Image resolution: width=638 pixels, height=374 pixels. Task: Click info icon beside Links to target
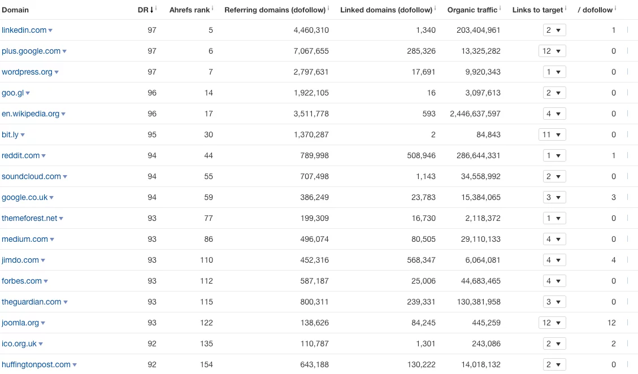[566, 8]
